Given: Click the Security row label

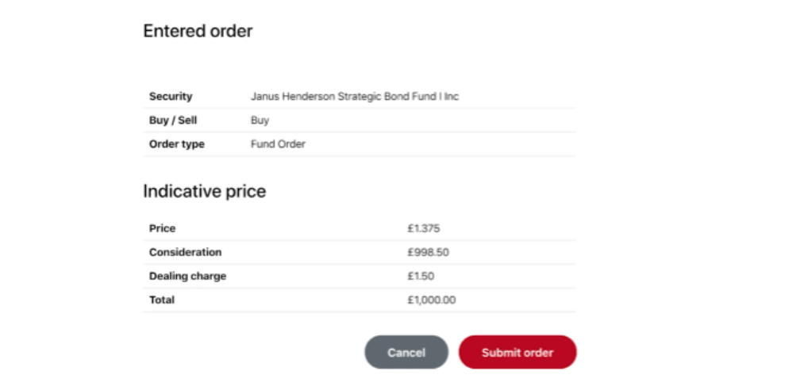Looking at the screenshot, I should (171, 96).
